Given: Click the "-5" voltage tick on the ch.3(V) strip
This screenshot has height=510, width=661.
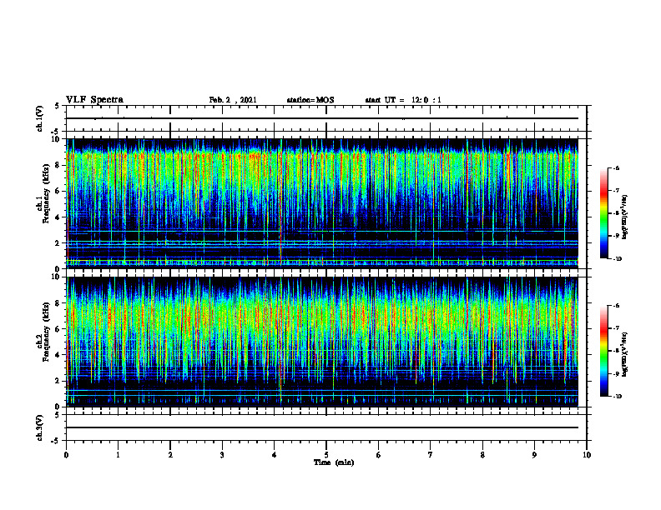Looking at the screenshot, I should (56, 441).
